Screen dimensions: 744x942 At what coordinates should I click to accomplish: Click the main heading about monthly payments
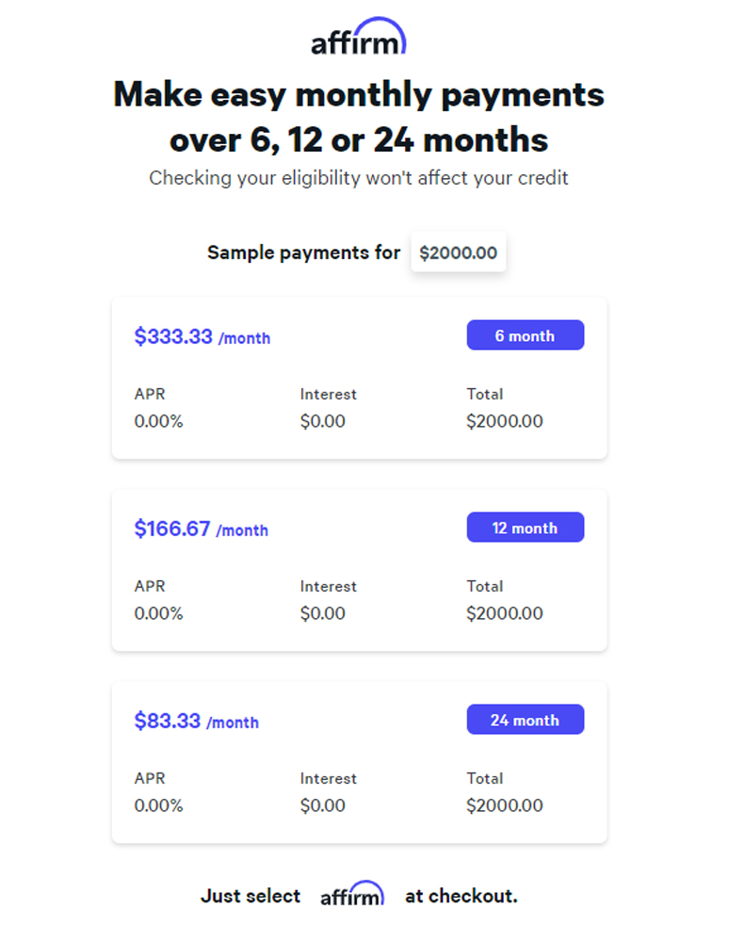click(x=359, y=117)
